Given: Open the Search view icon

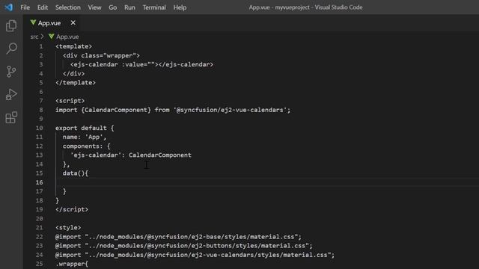Looking at the screenshot, I should [12, 48].
